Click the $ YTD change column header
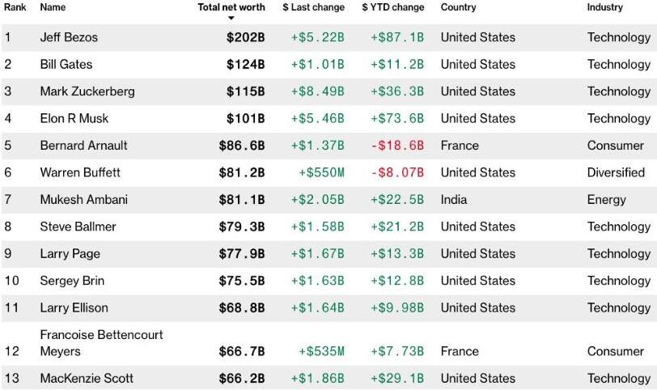This screenshot has height=390, width=657. tap(392, 7)
